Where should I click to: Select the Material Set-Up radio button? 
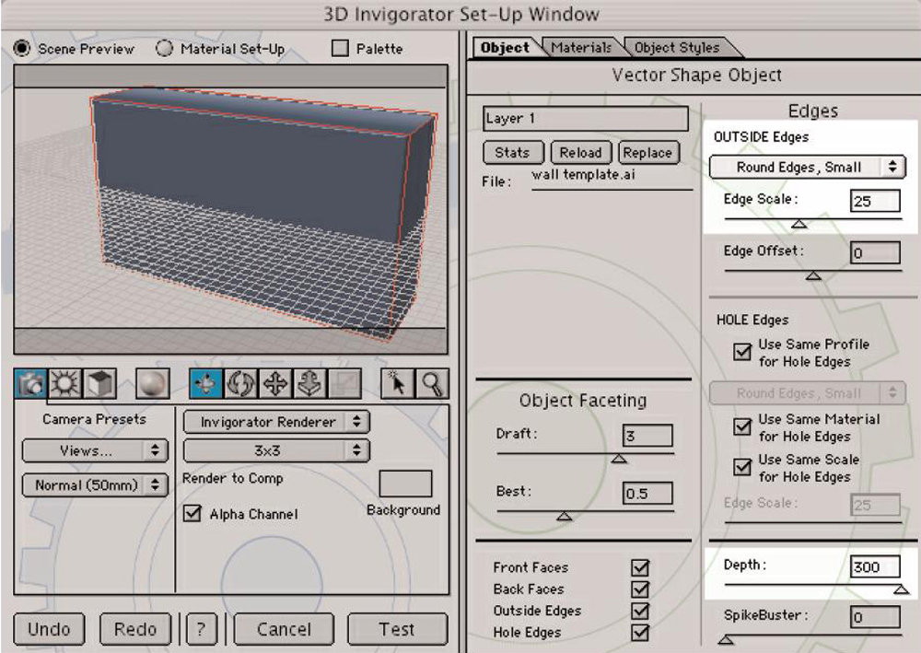coord(165,48)
